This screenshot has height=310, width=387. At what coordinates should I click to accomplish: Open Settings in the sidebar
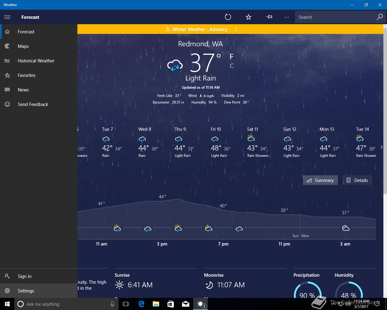(39, 291)
